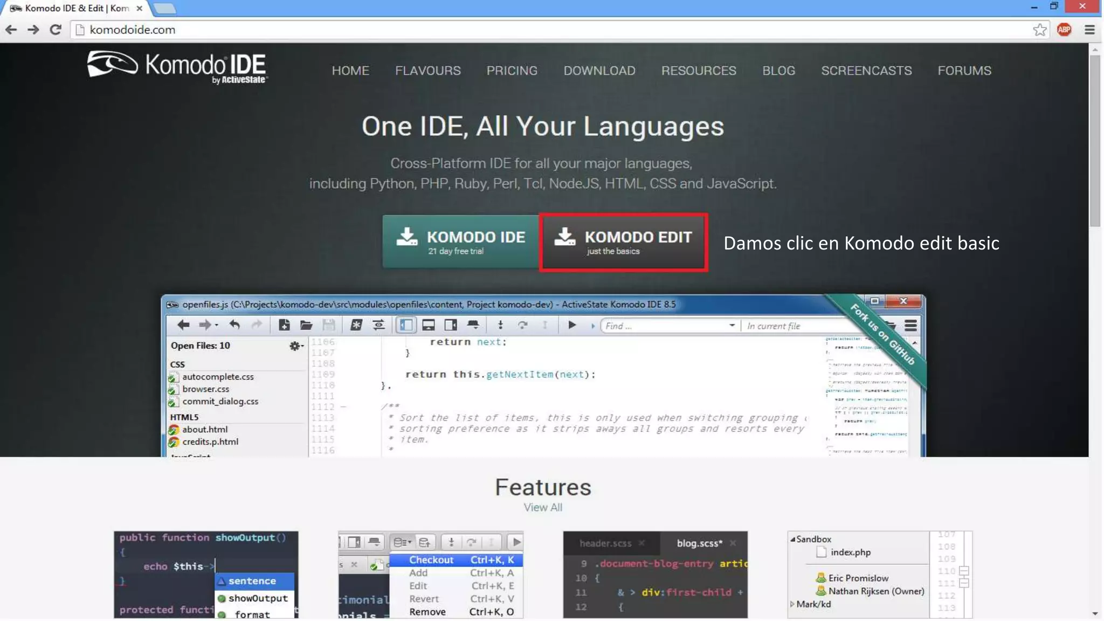
Task: Open the Chrome hamburger menu
Action: pyautogui.click(x=1089, y=30)
